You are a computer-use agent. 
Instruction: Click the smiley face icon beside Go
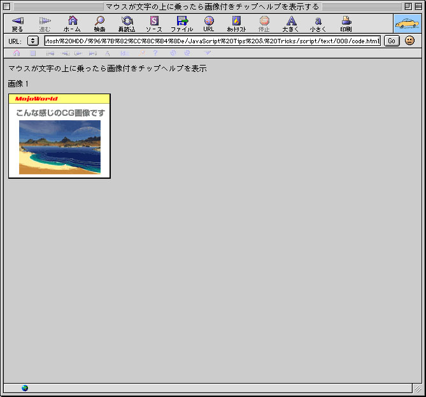(x=409, y=41)
